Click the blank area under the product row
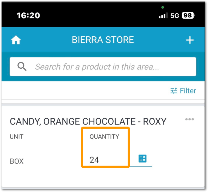The image size is (208, 192). [x=103, y=178]
